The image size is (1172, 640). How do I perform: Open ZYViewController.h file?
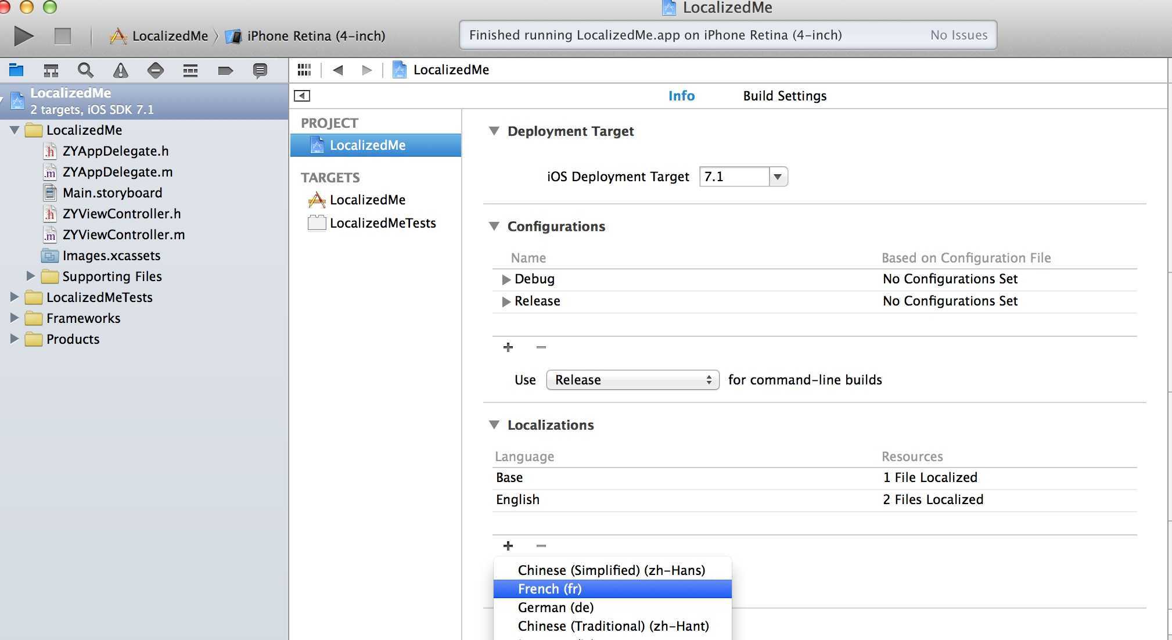coord(121,214)
